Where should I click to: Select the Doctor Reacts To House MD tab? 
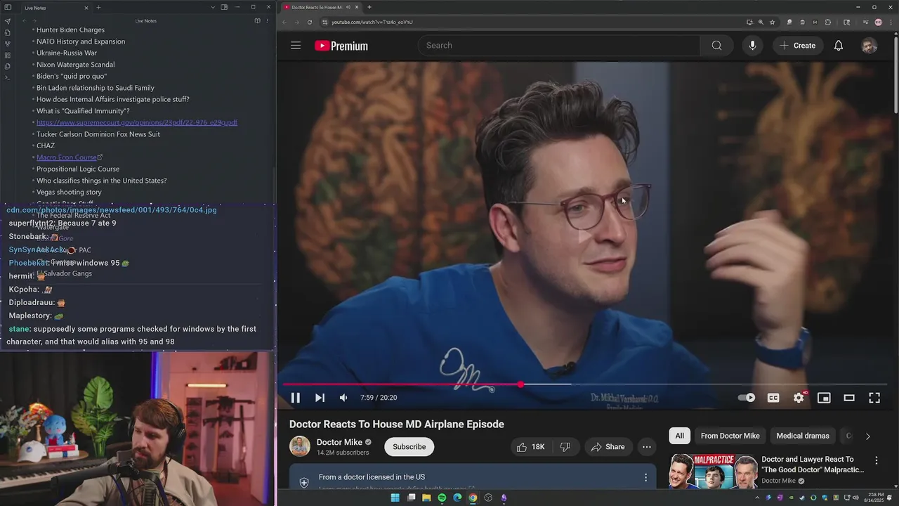[x=321, y=7]
